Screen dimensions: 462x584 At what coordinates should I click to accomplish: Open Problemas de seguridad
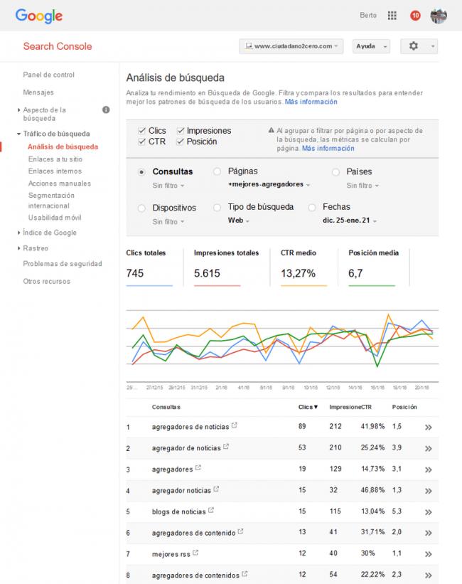(x=63, y=264)
